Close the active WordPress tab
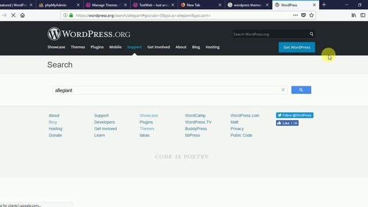This screenshot has height=207, width=368. (315, 5)
